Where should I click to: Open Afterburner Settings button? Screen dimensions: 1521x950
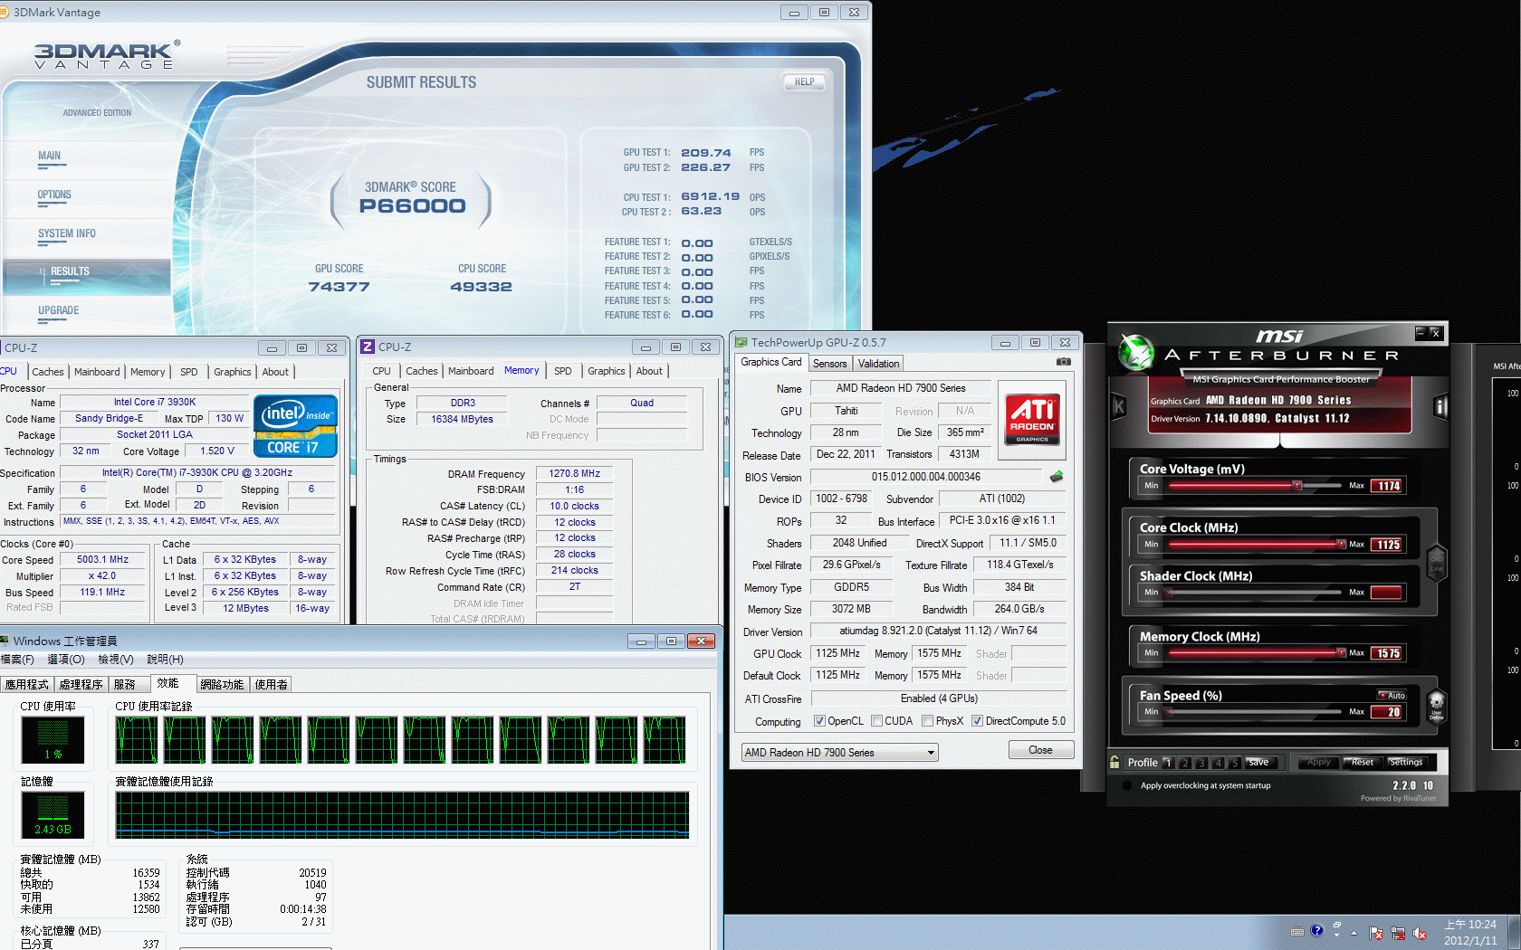pos(1406,763)
